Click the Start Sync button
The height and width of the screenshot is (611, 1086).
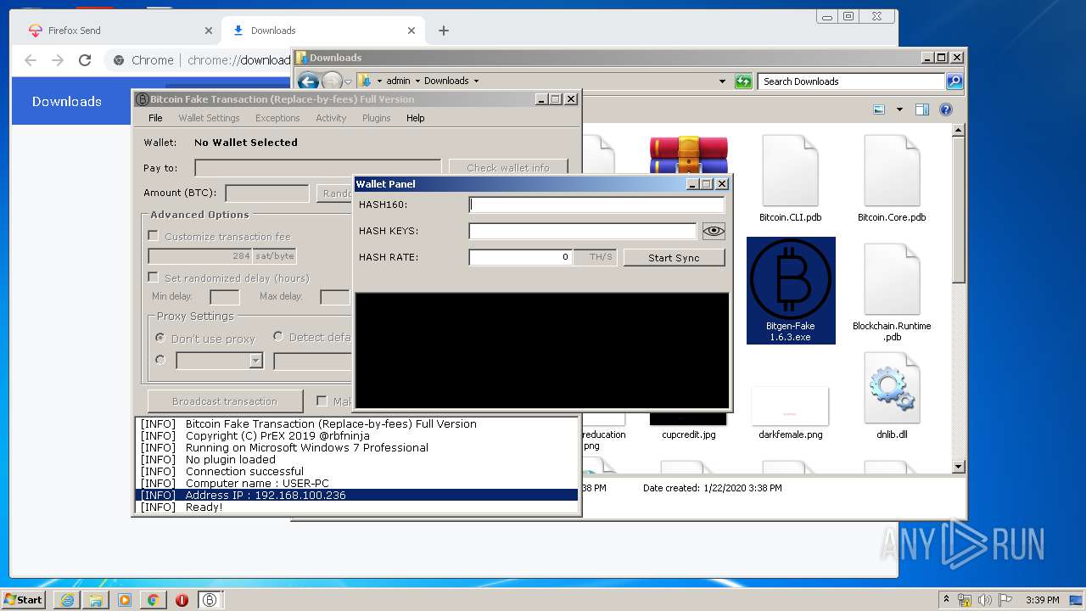click(675, 257)
